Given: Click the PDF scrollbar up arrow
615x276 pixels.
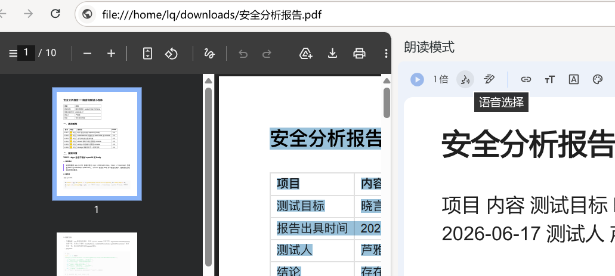Looking at the screenshot, I should tap(387, 80).
